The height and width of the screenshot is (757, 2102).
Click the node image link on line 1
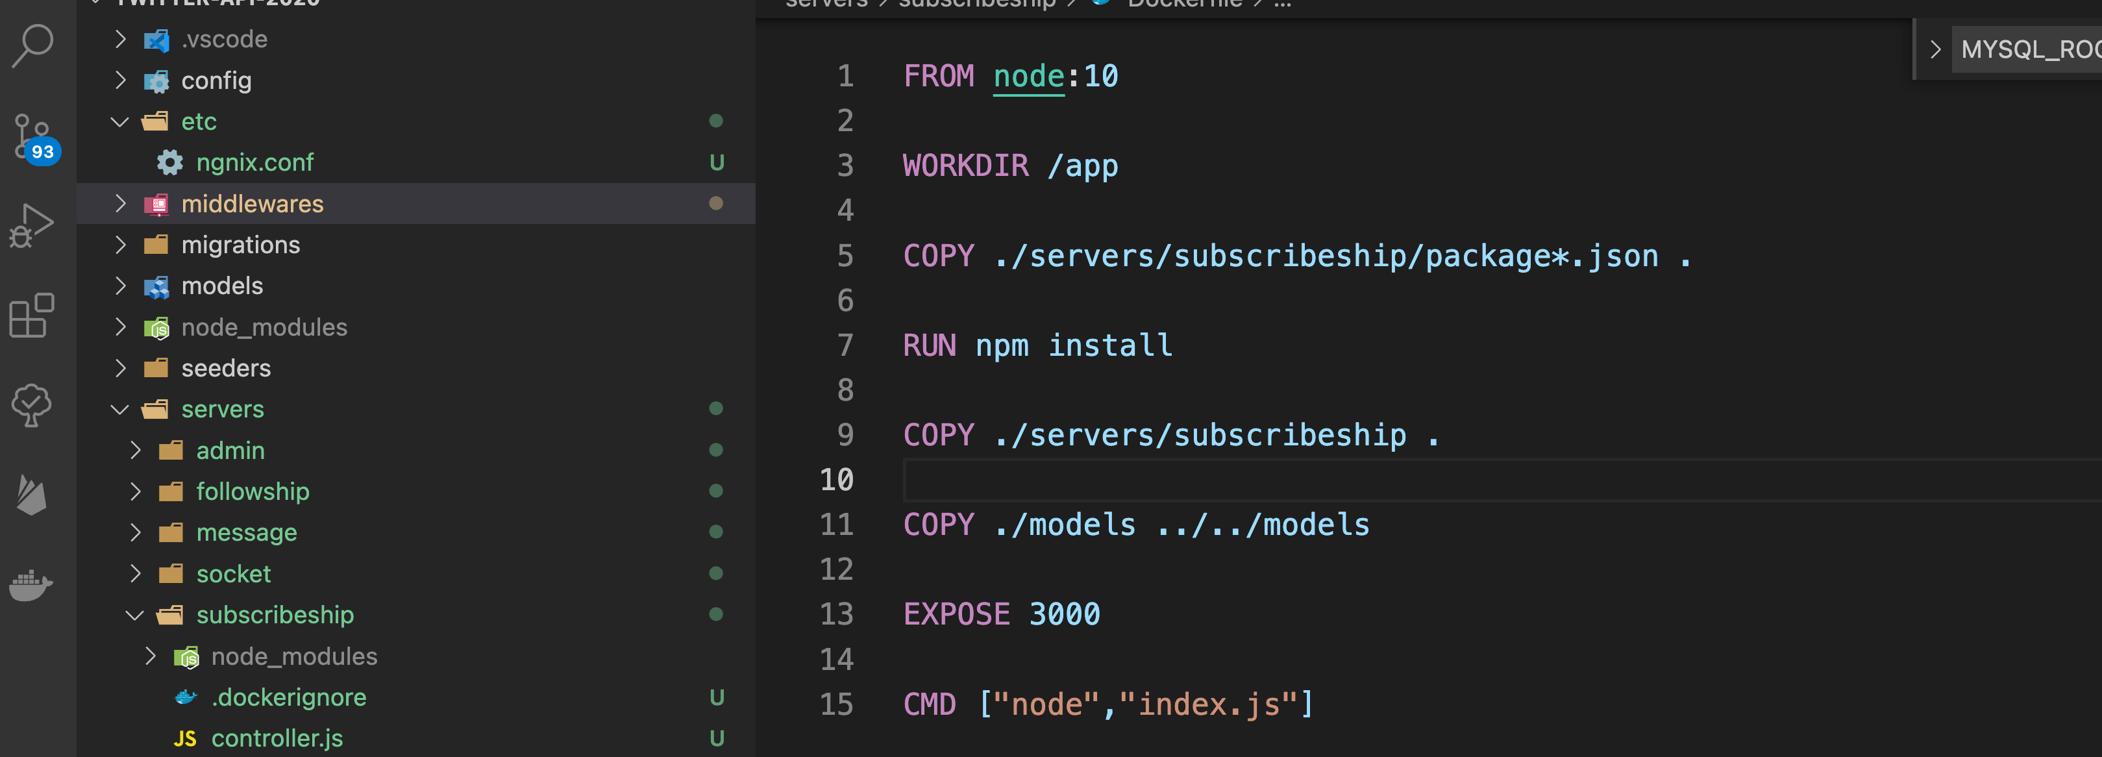pyautogui.click(x=1028, y=77)
